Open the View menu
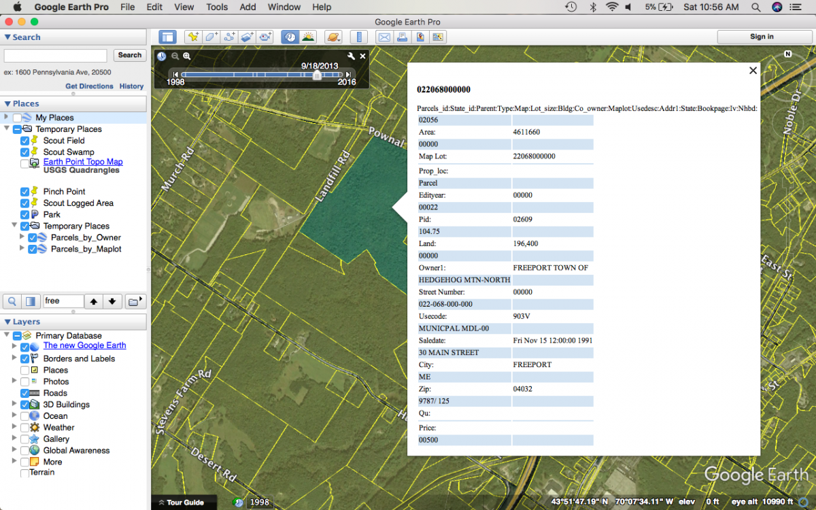Viewport: 816px width, 510px height. [x=184, y=7]
